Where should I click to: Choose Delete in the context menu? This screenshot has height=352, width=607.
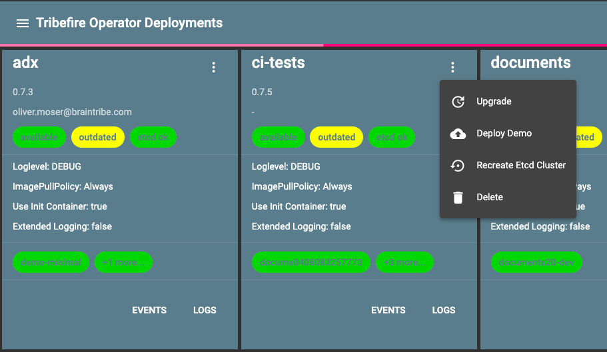tap(490, 198)
